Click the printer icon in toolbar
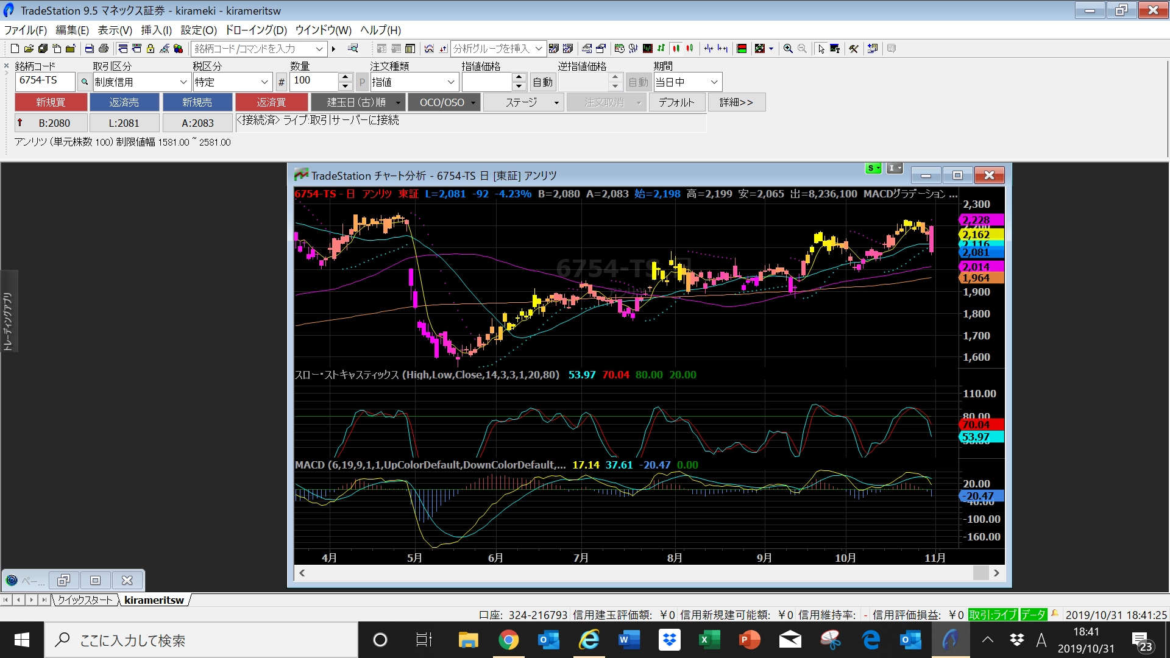The height and width of the screenshot is (658, 1170). click(x=104, y=49)
